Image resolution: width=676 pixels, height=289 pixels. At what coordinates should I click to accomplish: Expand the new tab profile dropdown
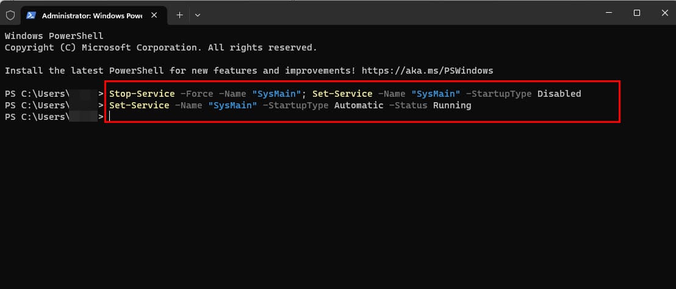coord(198,15)
